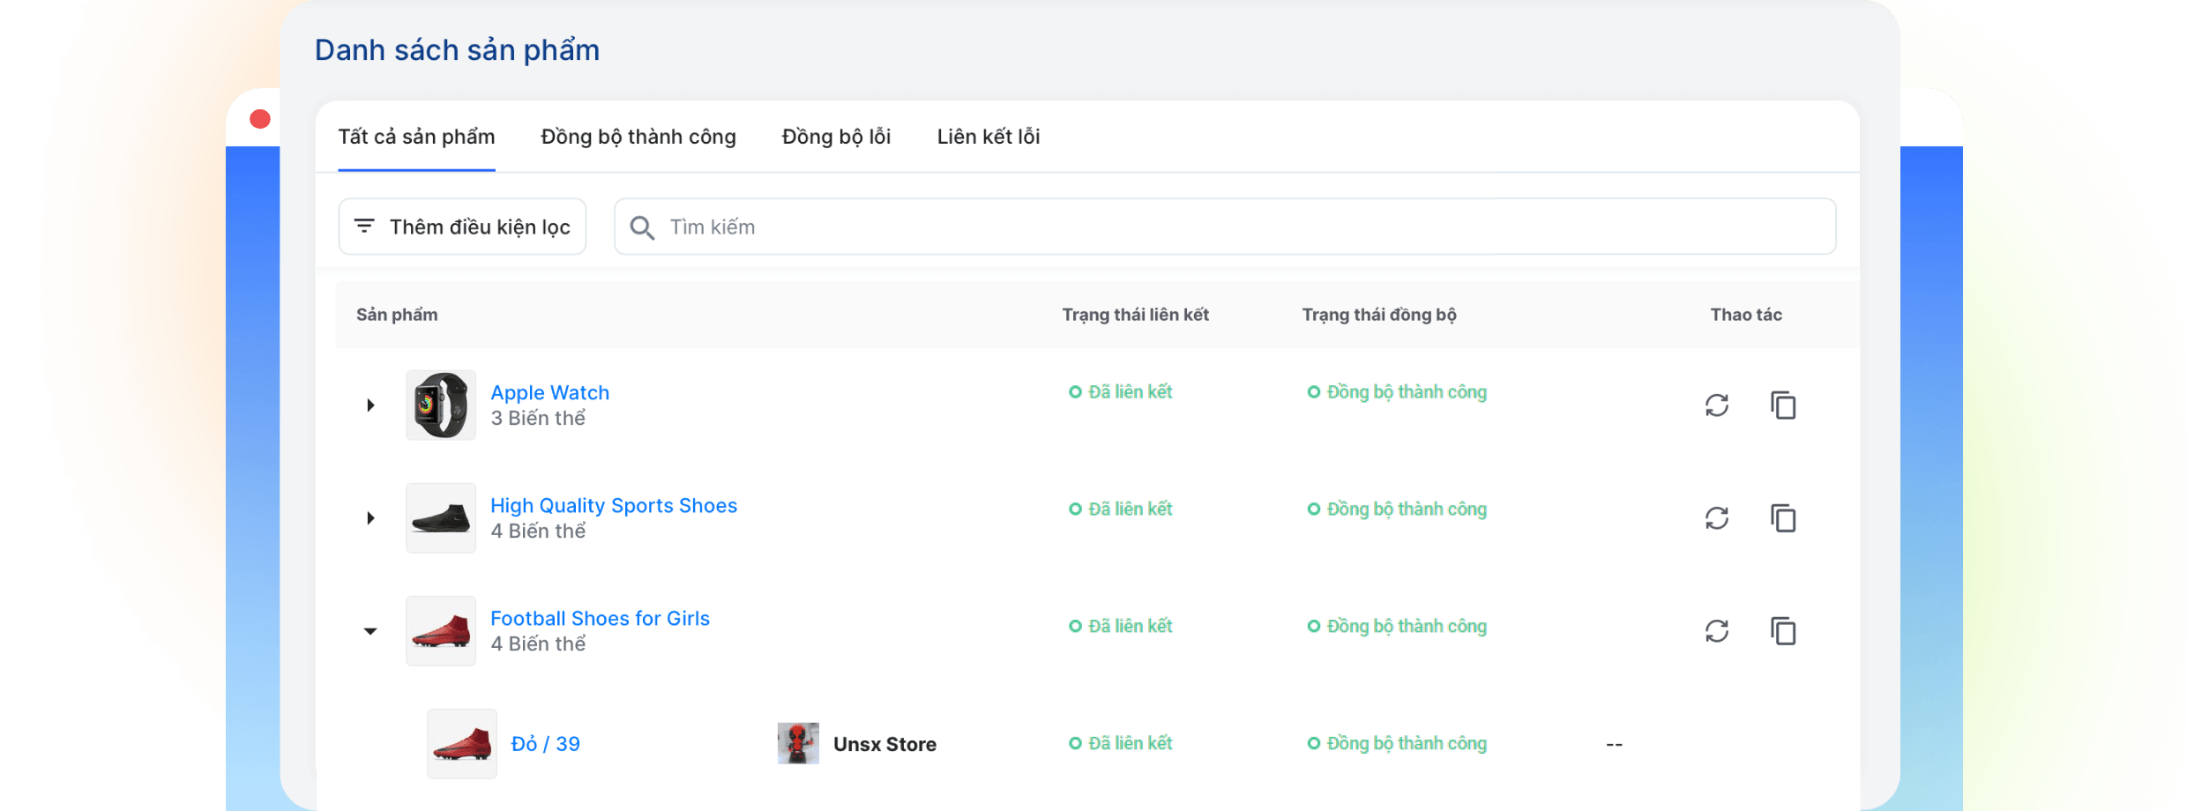Sync the High Quality Sports Shoes product
Viewport: 2187px width, 811px height.
click(x=1716, y=518)
